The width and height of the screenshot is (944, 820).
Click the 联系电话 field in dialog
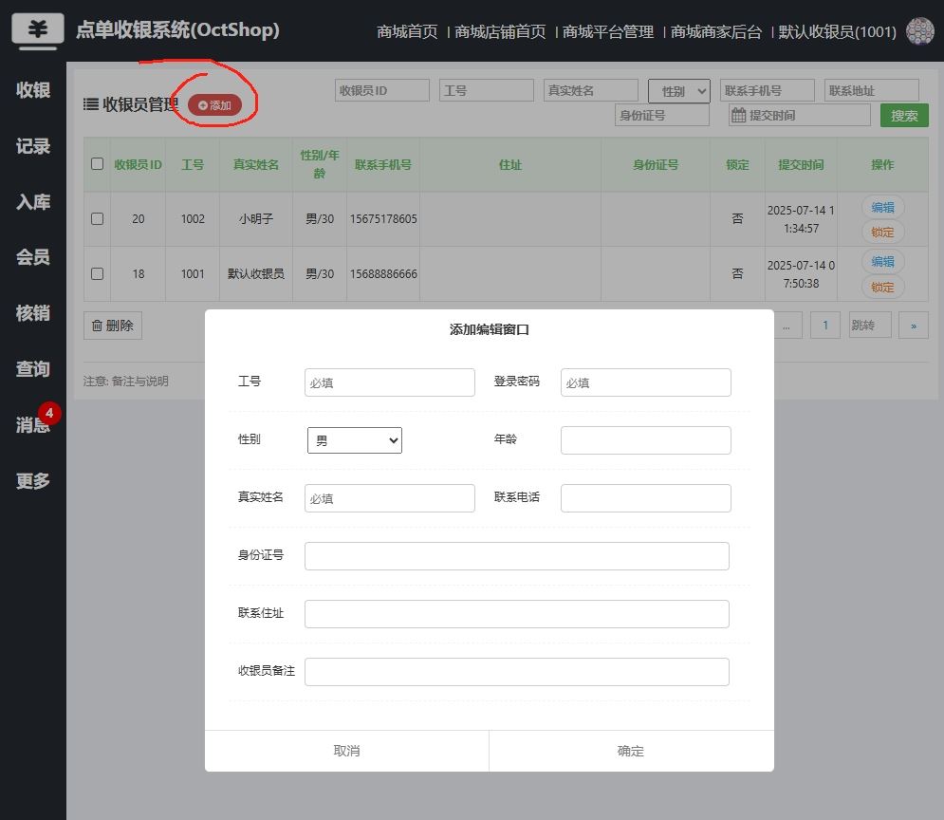645,498
